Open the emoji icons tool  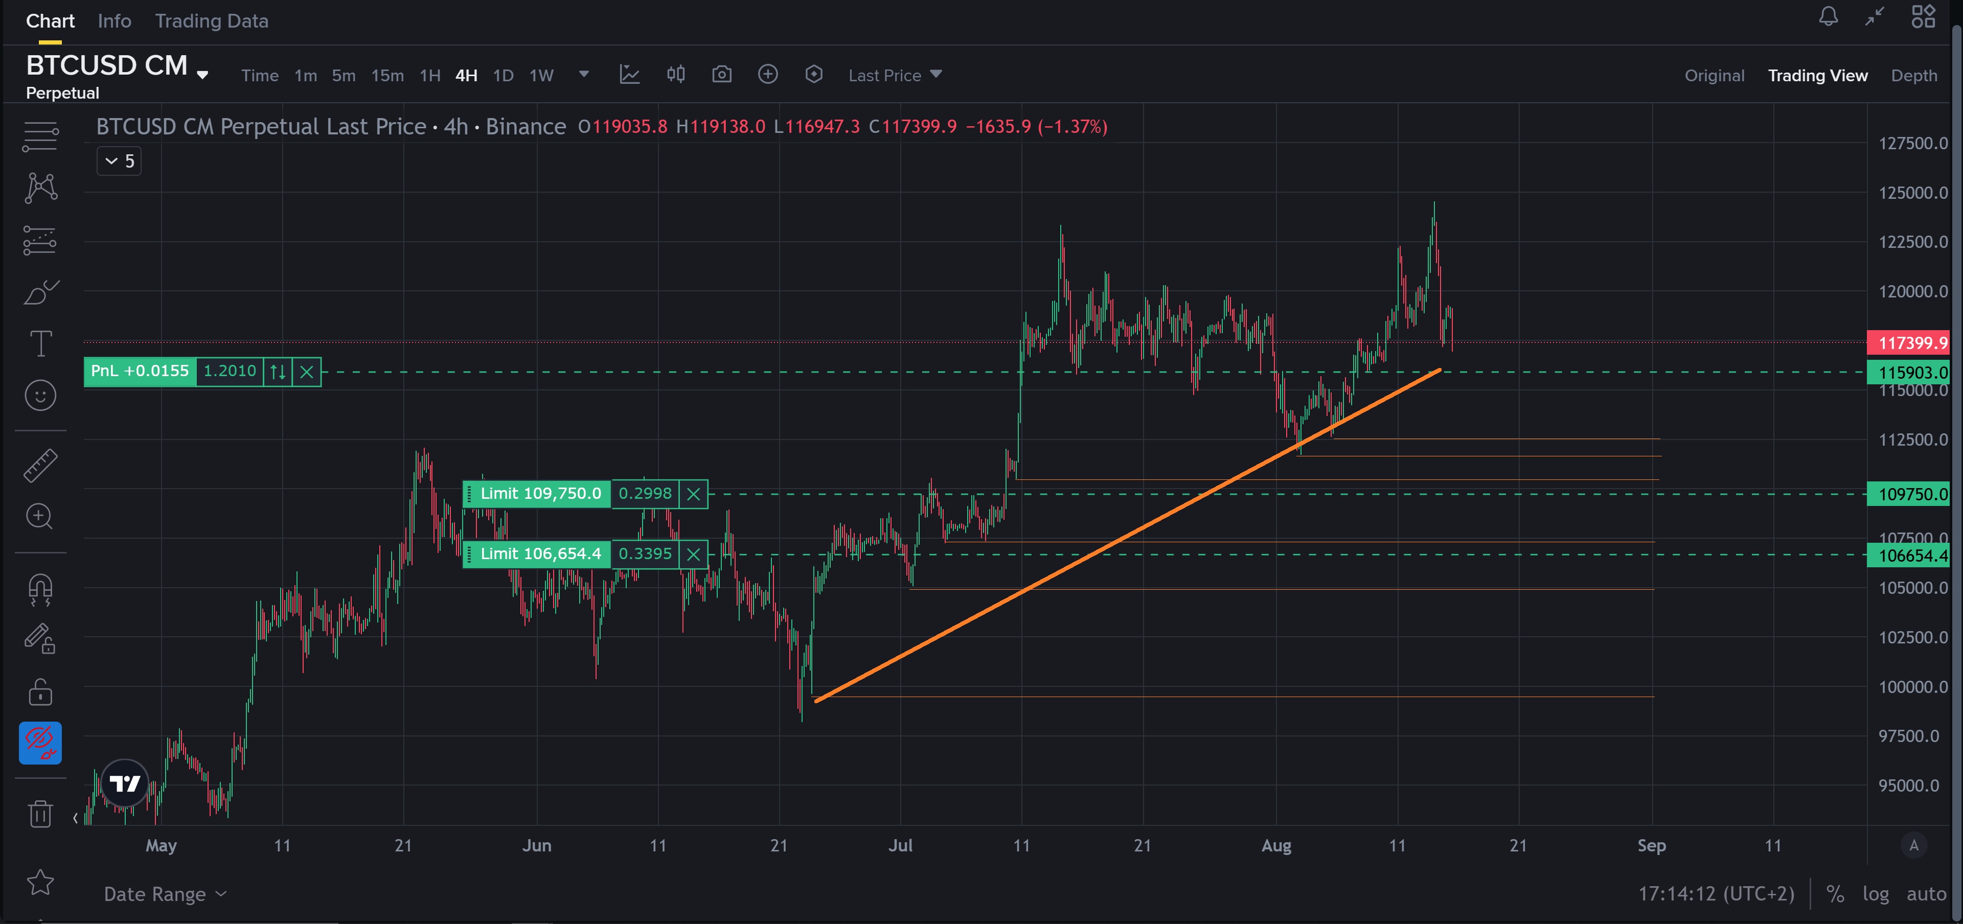[x=40, y=396]
